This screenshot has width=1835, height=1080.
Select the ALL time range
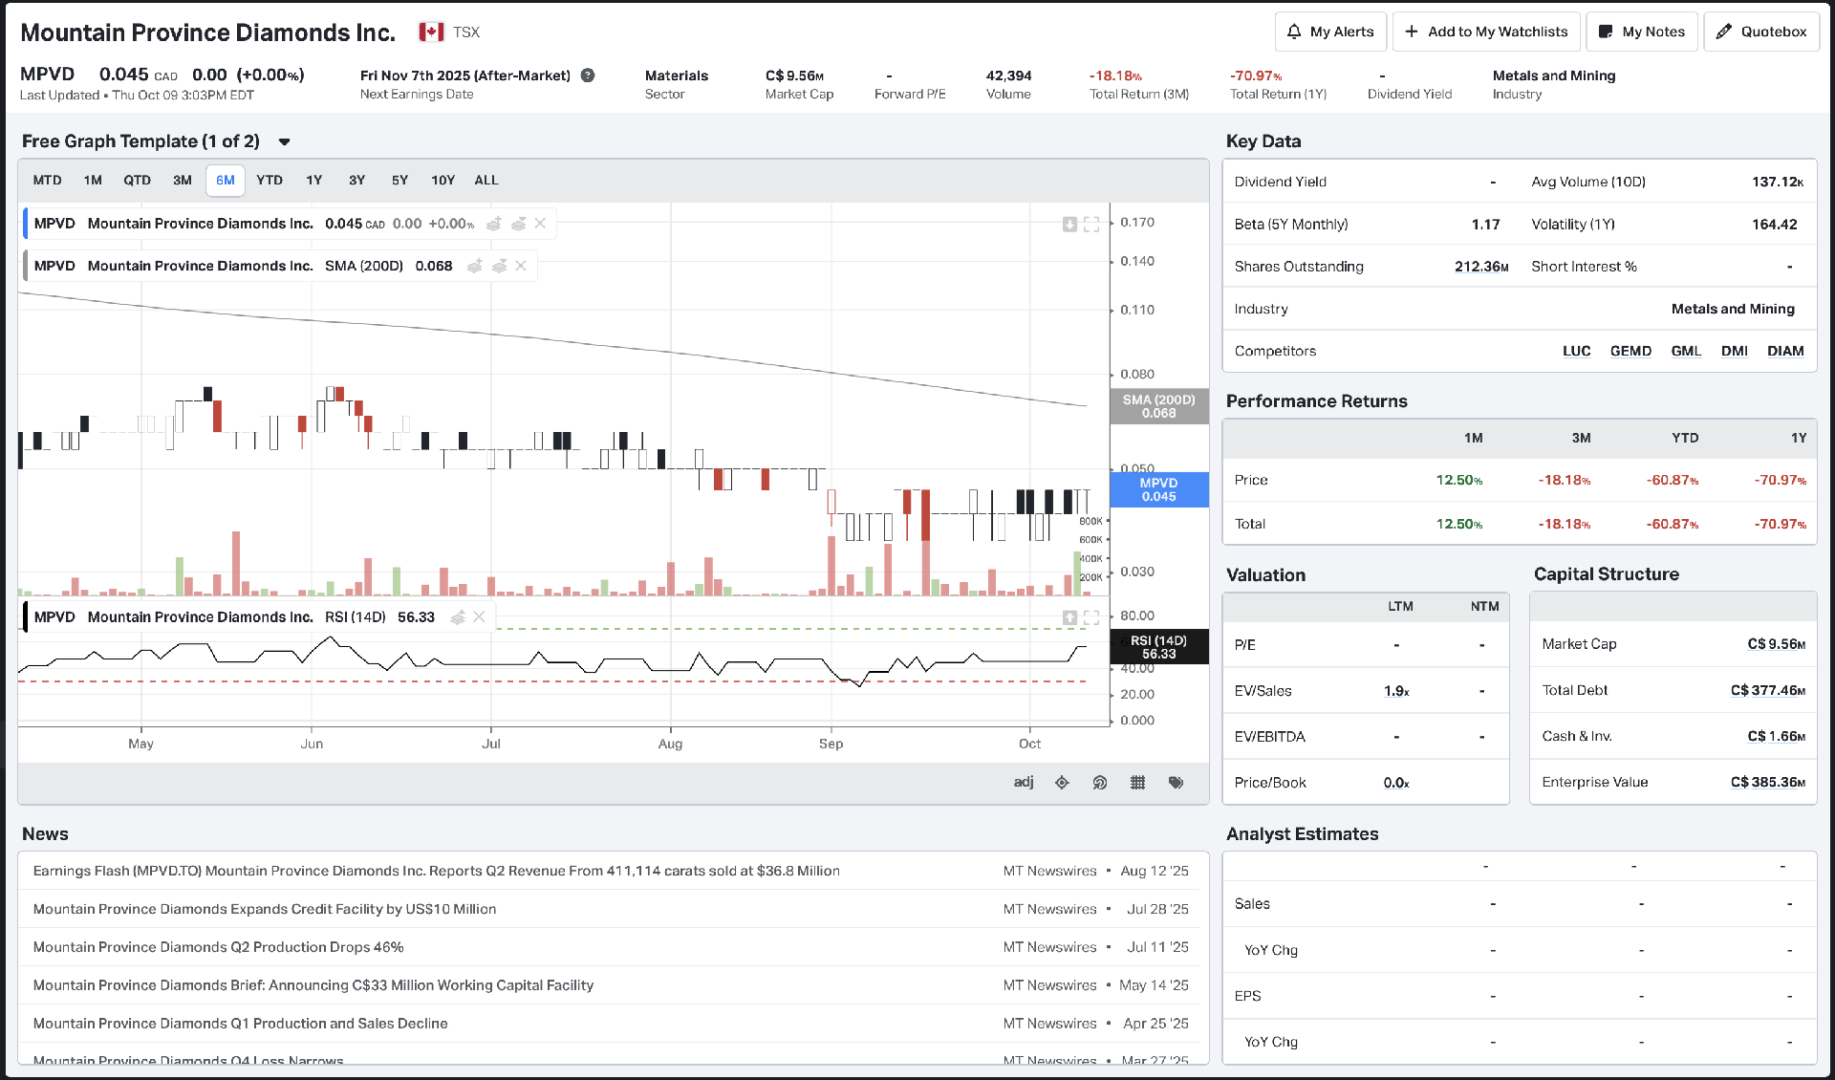coord(486,181)
